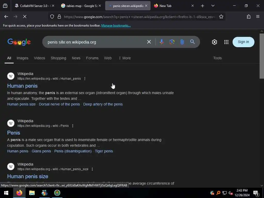Bookmark this page with the star
Image resolution: width=264 pixels, height=198 pixels.
221,16
